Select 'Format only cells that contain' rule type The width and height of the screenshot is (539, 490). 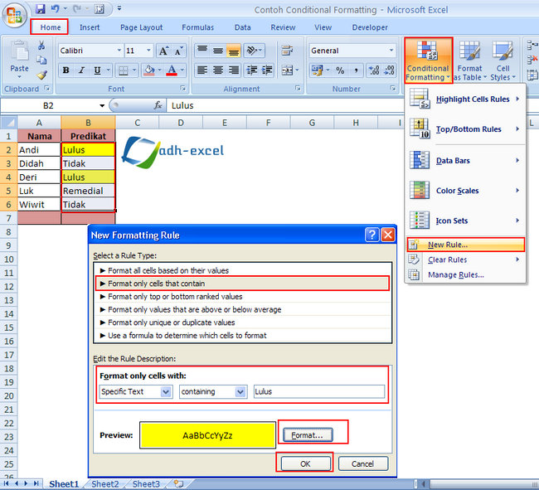(242, 284)
